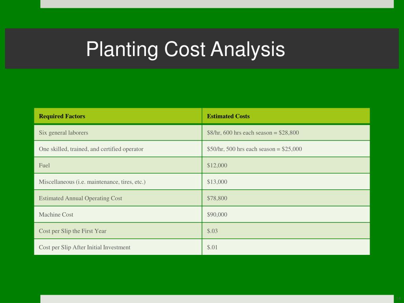Click 'Cost per Slip After Initial Investment'
404x303 pixels.
pyautogui.click(x=84, y=247)
